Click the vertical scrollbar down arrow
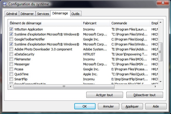 (x=160, y=82)
